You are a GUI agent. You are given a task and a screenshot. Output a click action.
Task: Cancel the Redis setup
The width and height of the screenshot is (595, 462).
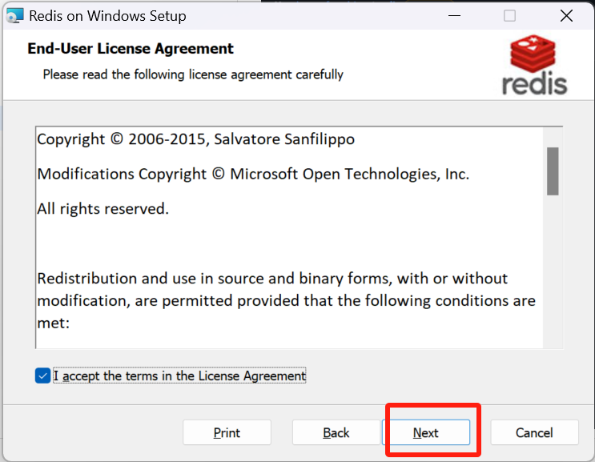[534, 432]
